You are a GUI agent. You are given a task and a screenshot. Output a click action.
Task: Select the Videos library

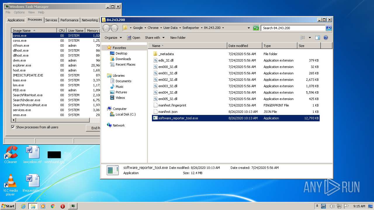(117, 98)
